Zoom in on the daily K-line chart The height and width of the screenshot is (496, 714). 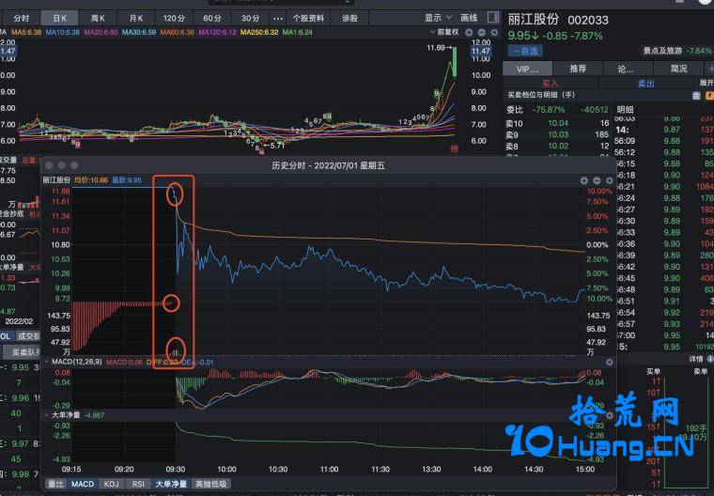(x=469, y=32)
